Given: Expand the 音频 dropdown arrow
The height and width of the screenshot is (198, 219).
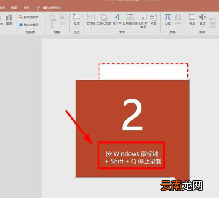Looking at the screenshot, I should click(203, 27).
